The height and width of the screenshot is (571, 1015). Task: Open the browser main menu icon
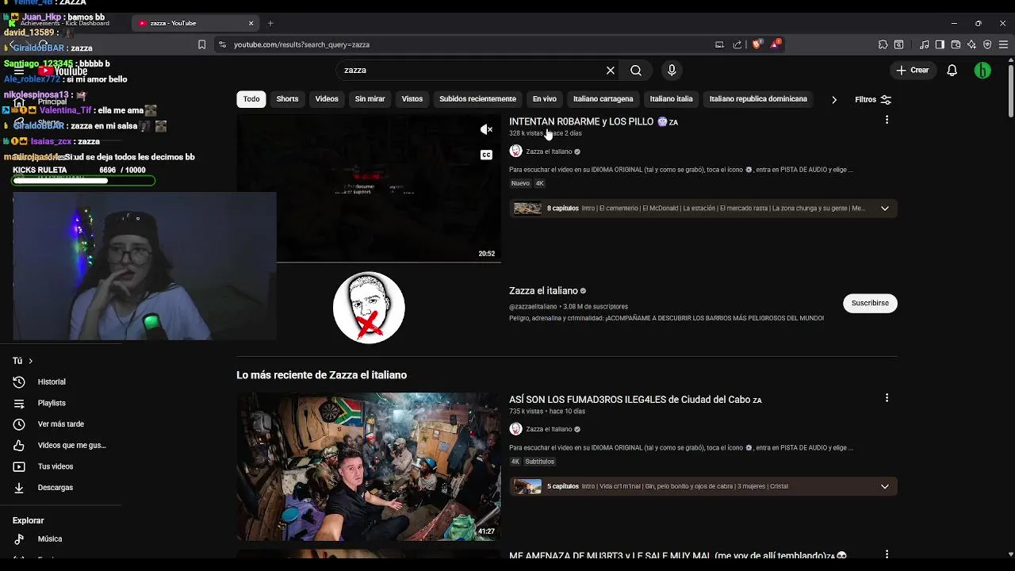tap(1003, 44)
